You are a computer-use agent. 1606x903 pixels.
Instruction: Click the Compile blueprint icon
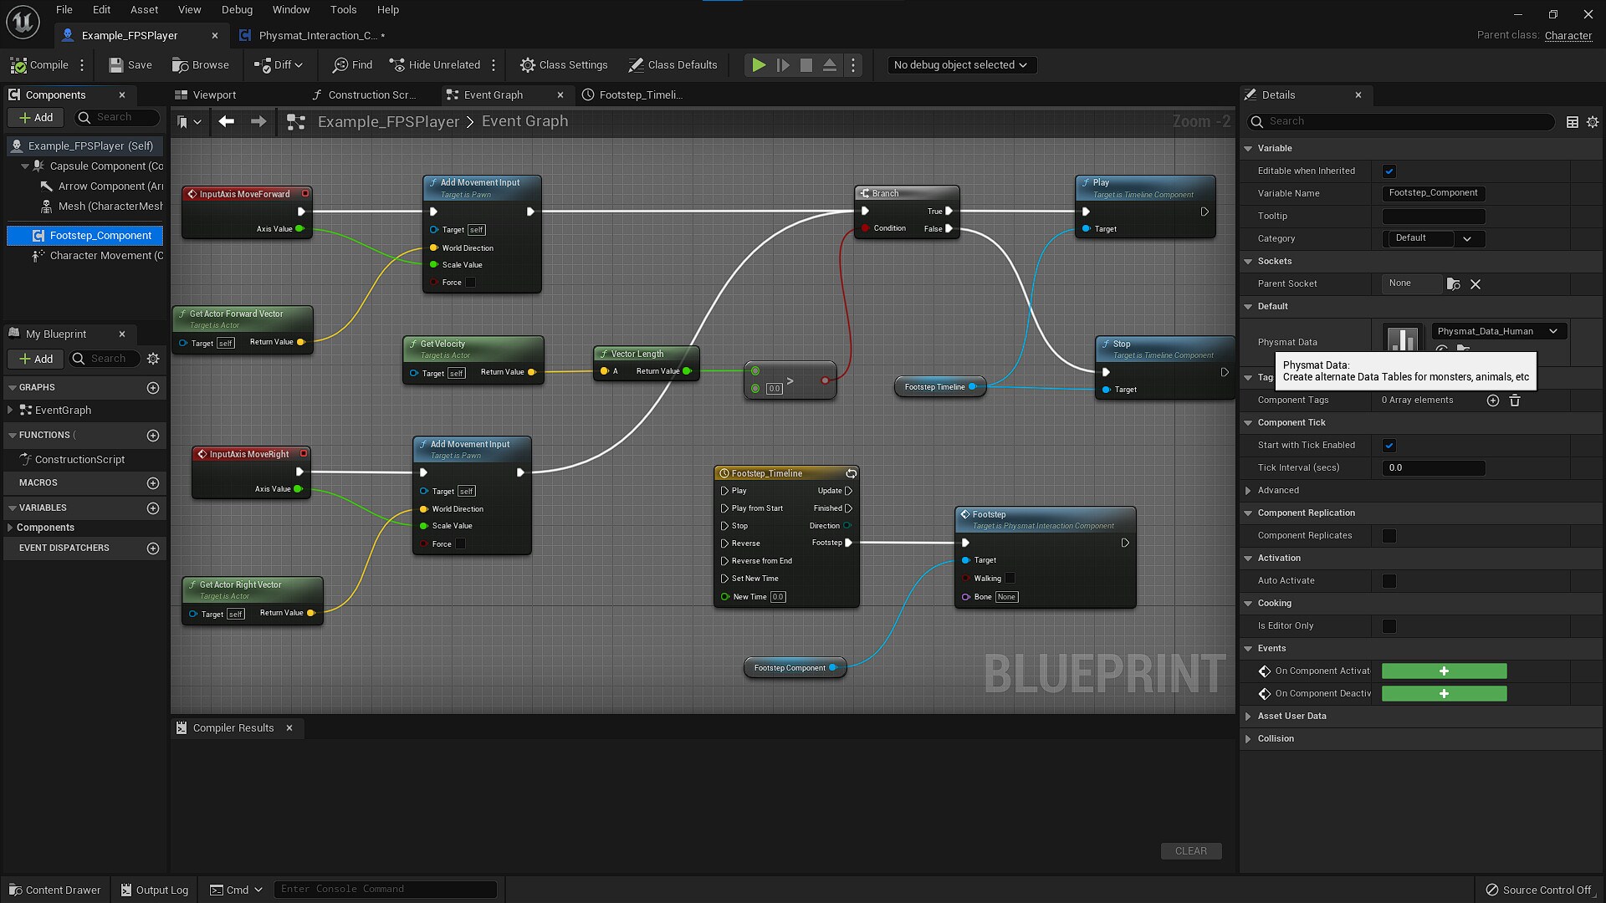click(19, 65)
